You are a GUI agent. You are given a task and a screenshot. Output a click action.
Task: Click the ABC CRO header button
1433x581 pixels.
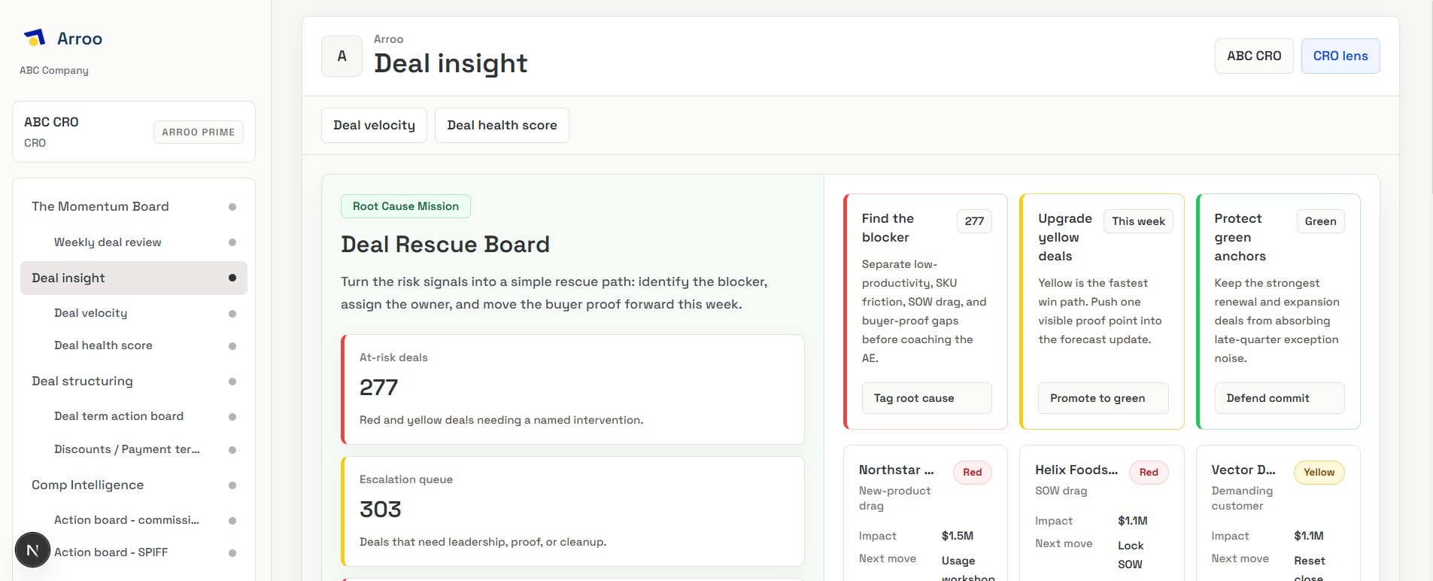click(x=1254, y=56)
